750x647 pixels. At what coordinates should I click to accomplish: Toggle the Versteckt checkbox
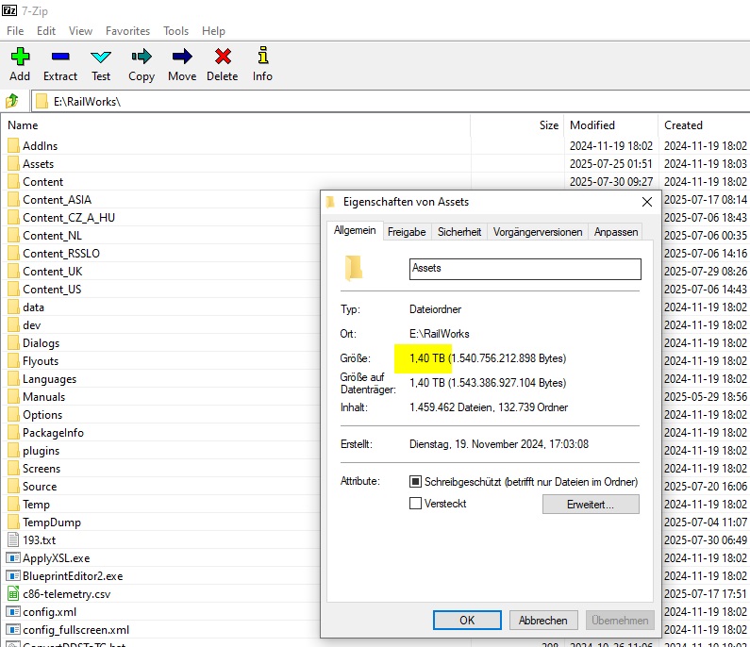416,503
